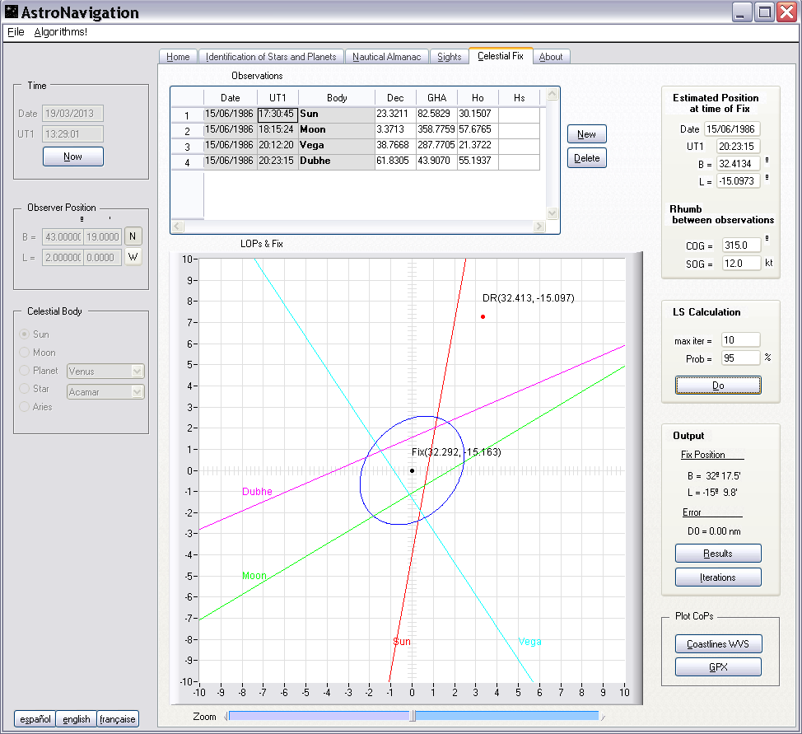Click the Zoom slider handle
The height and width of the screenshot is (734, 802).
tap(413, 717)
